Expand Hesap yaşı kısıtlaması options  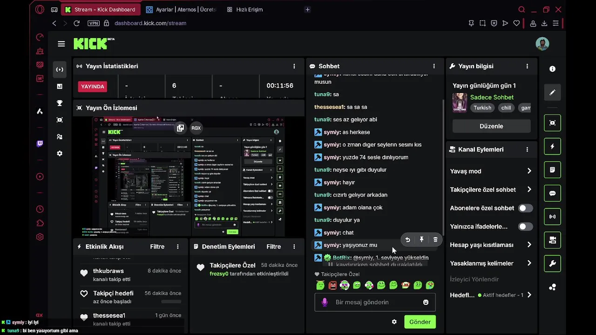pyautogui.click(x=491, y=245)
